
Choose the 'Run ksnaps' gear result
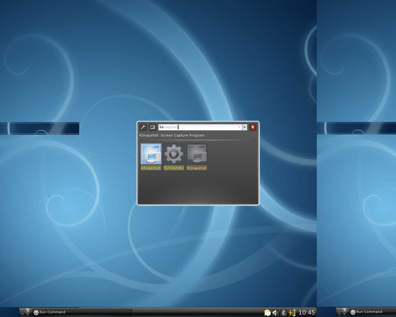tap(174, 157)
